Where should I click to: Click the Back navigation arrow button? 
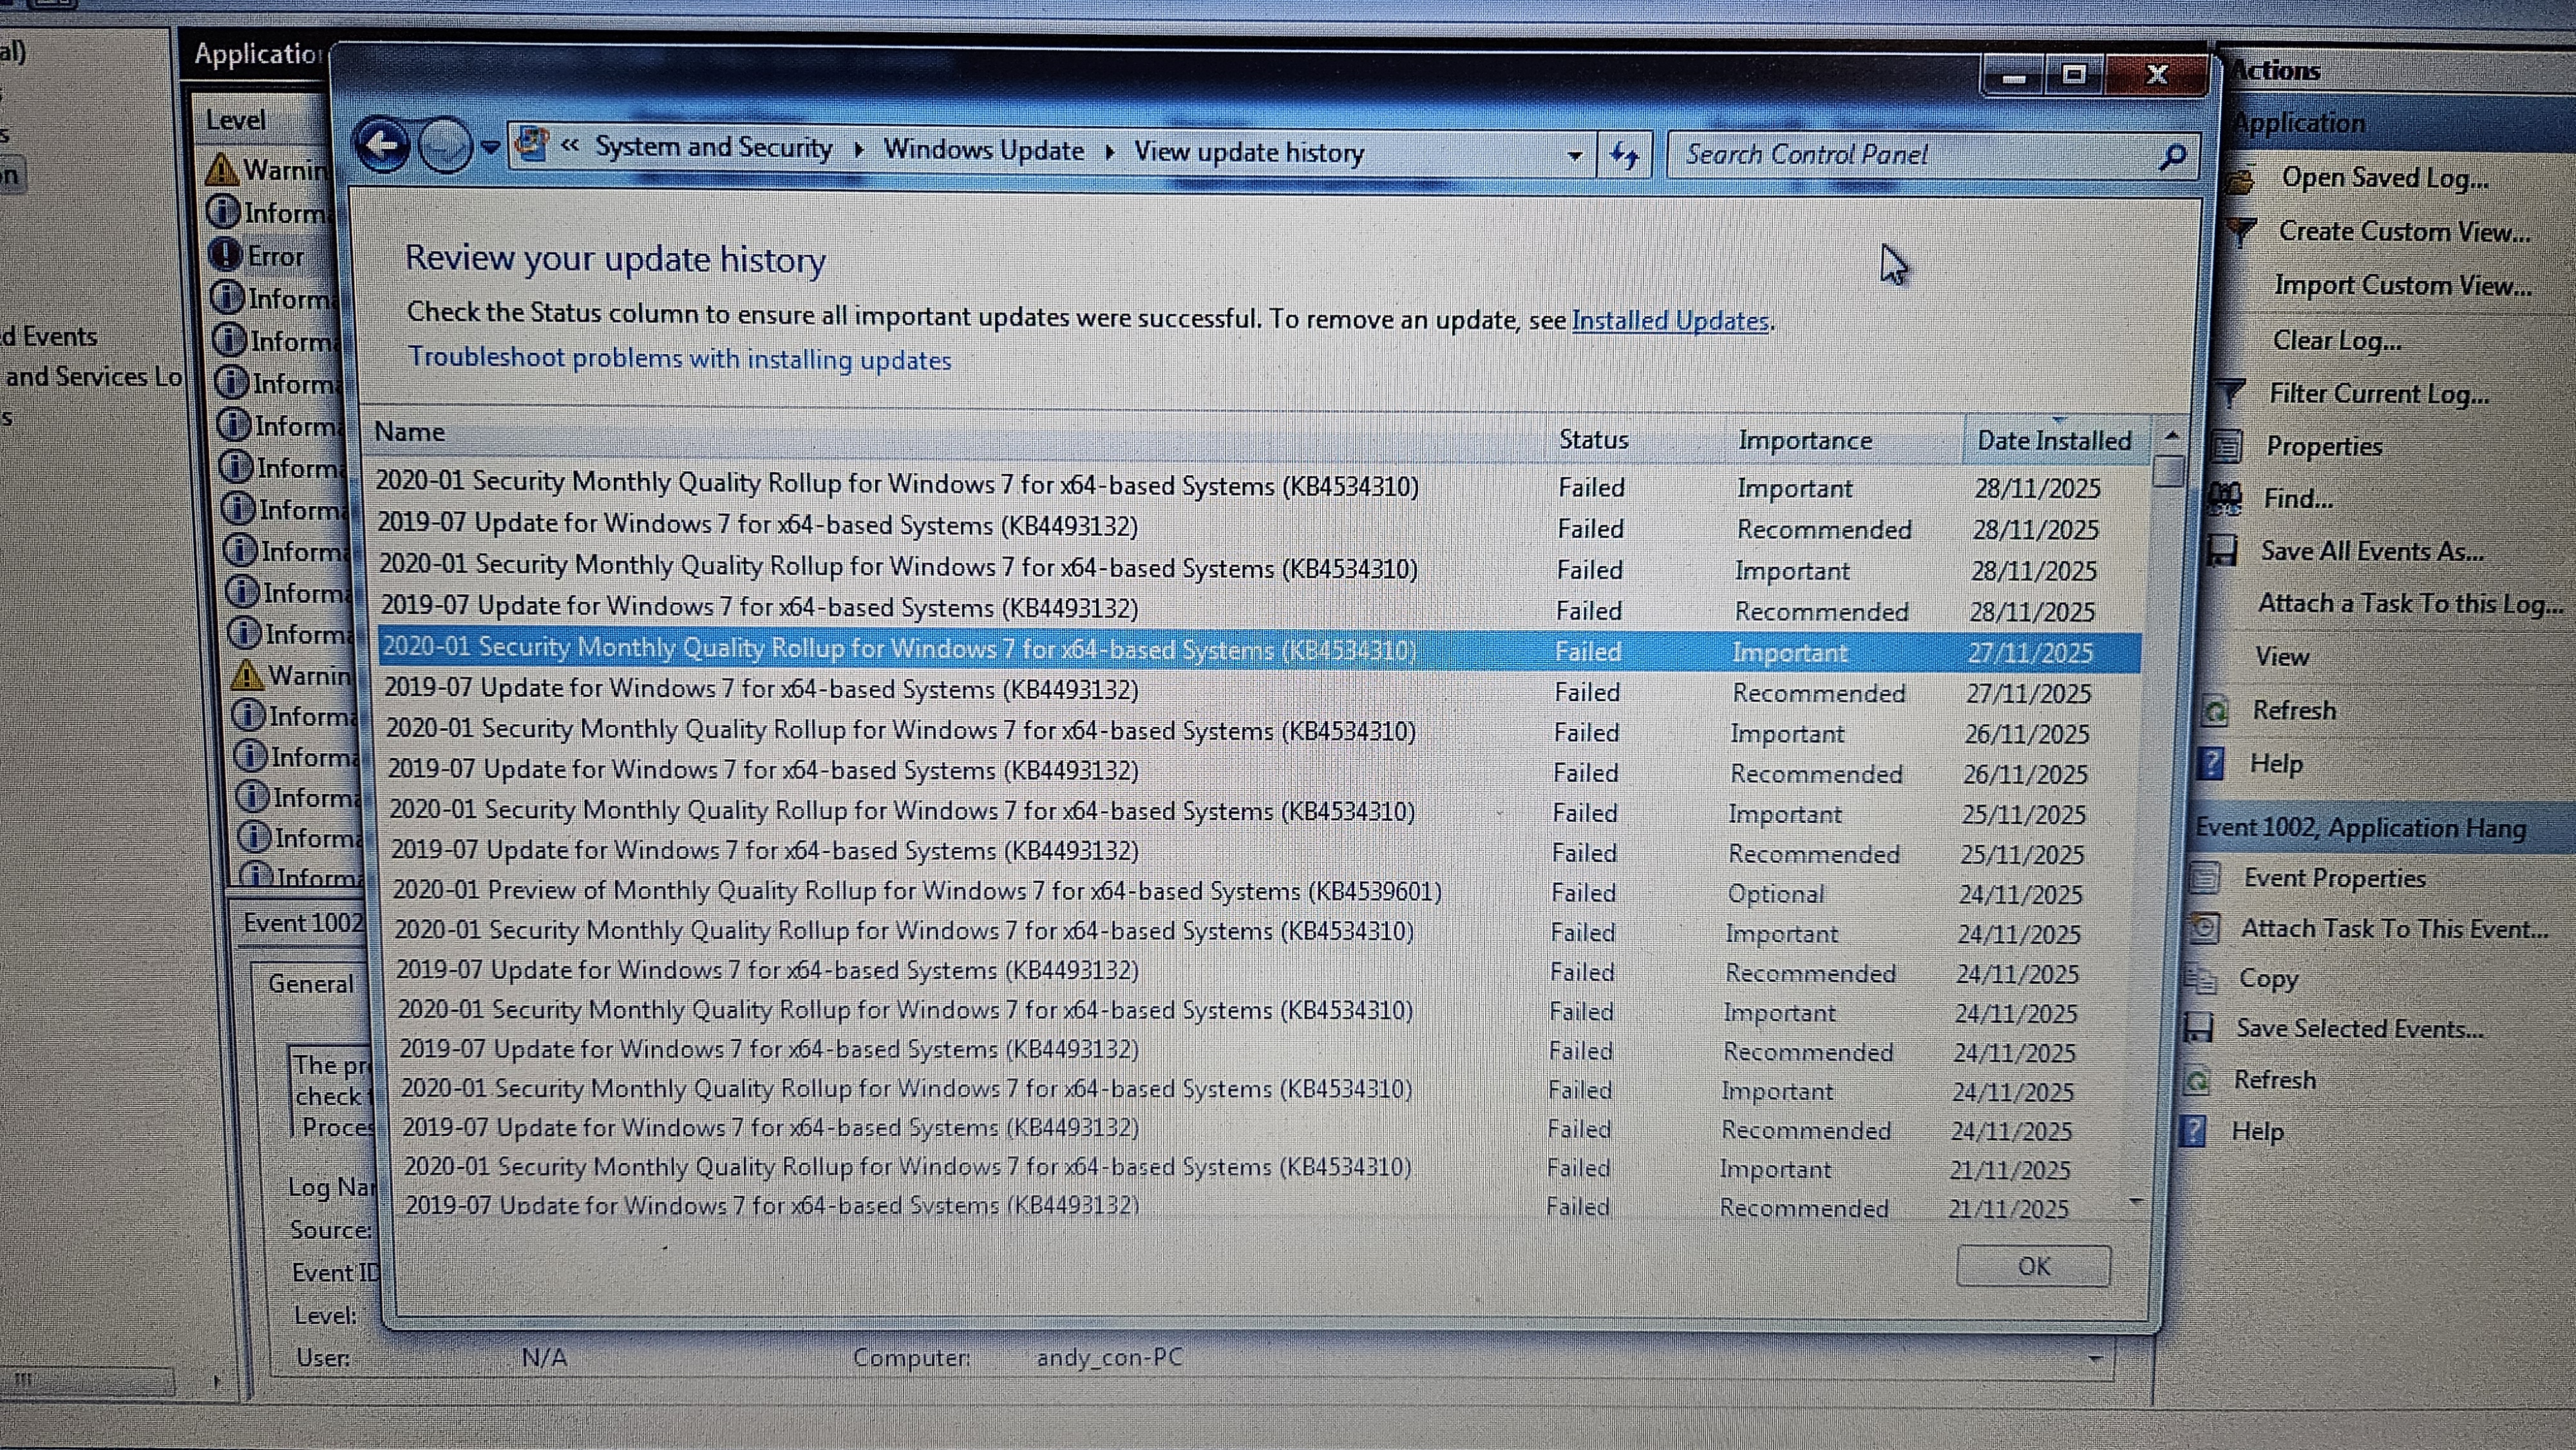pyautogui.click(x=383, y=146)
